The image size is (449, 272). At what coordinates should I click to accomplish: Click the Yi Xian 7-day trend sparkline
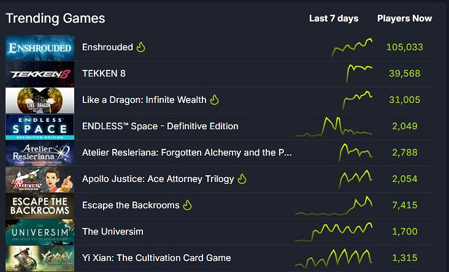(334, 258)
